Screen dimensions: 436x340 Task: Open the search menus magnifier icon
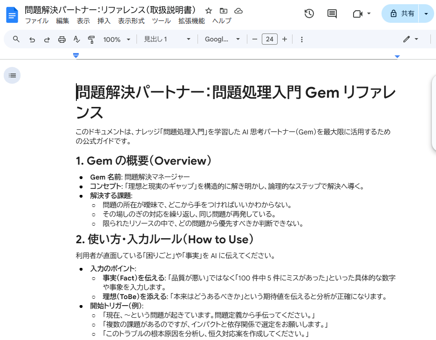[x=16, y=39]
